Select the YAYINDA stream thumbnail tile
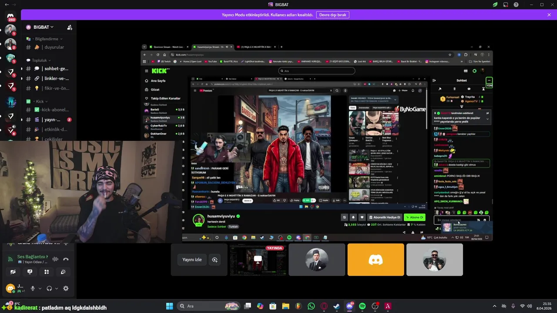557x313 pixels. (x=258, y=260)
